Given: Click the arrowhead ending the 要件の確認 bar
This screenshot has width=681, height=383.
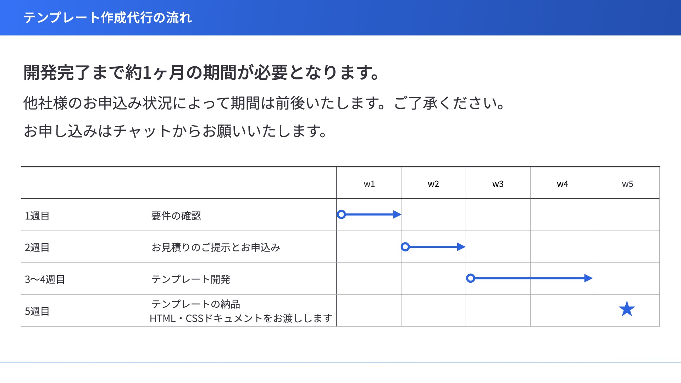Looking at the screenshot, I should [397, 215].
